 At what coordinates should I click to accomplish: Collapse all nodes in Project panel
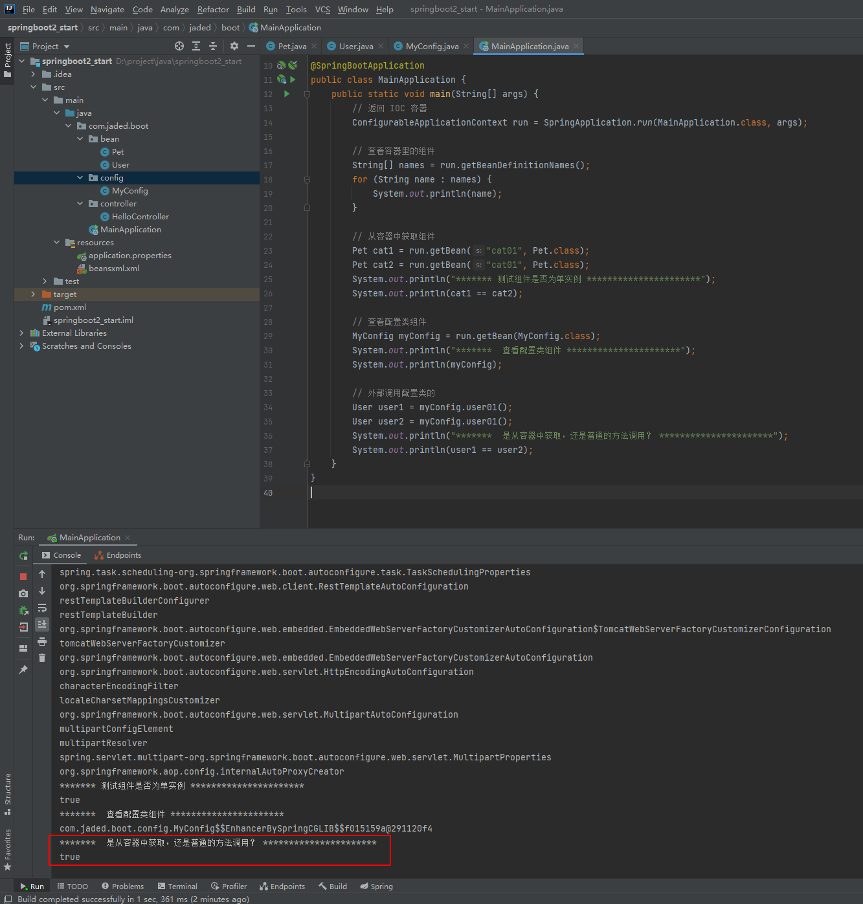[213, 46]
